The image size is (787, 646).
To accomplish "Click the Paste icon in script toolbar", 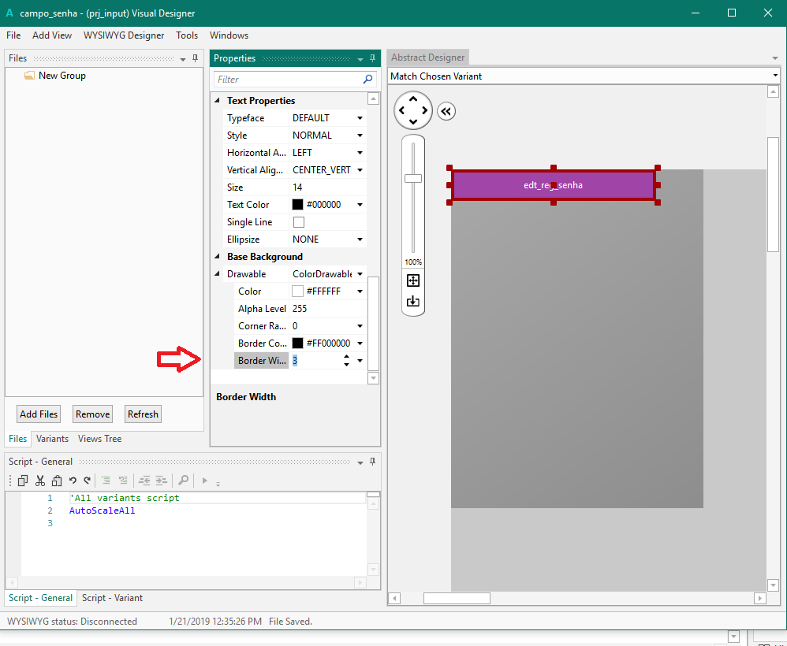I will (x=57, y=481).
